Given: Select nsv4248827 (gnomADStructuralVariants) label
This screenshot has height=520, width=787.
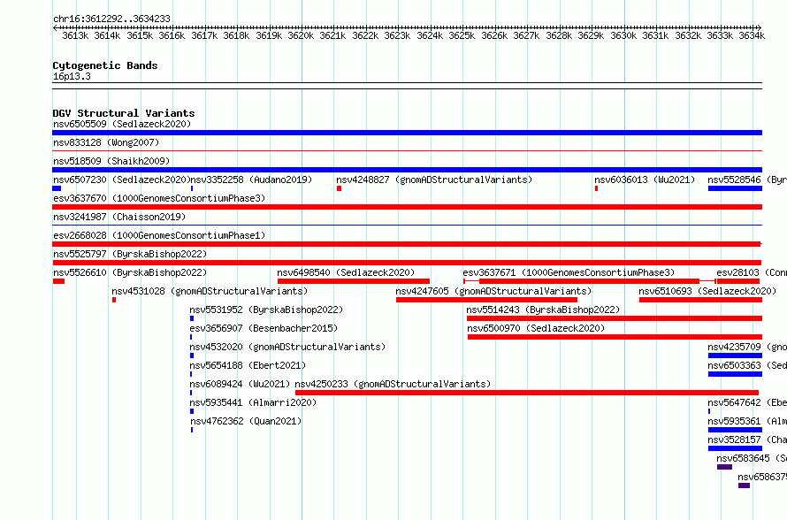Looking at the screenshot, I should pyautogui.click(x=434, y=180).
